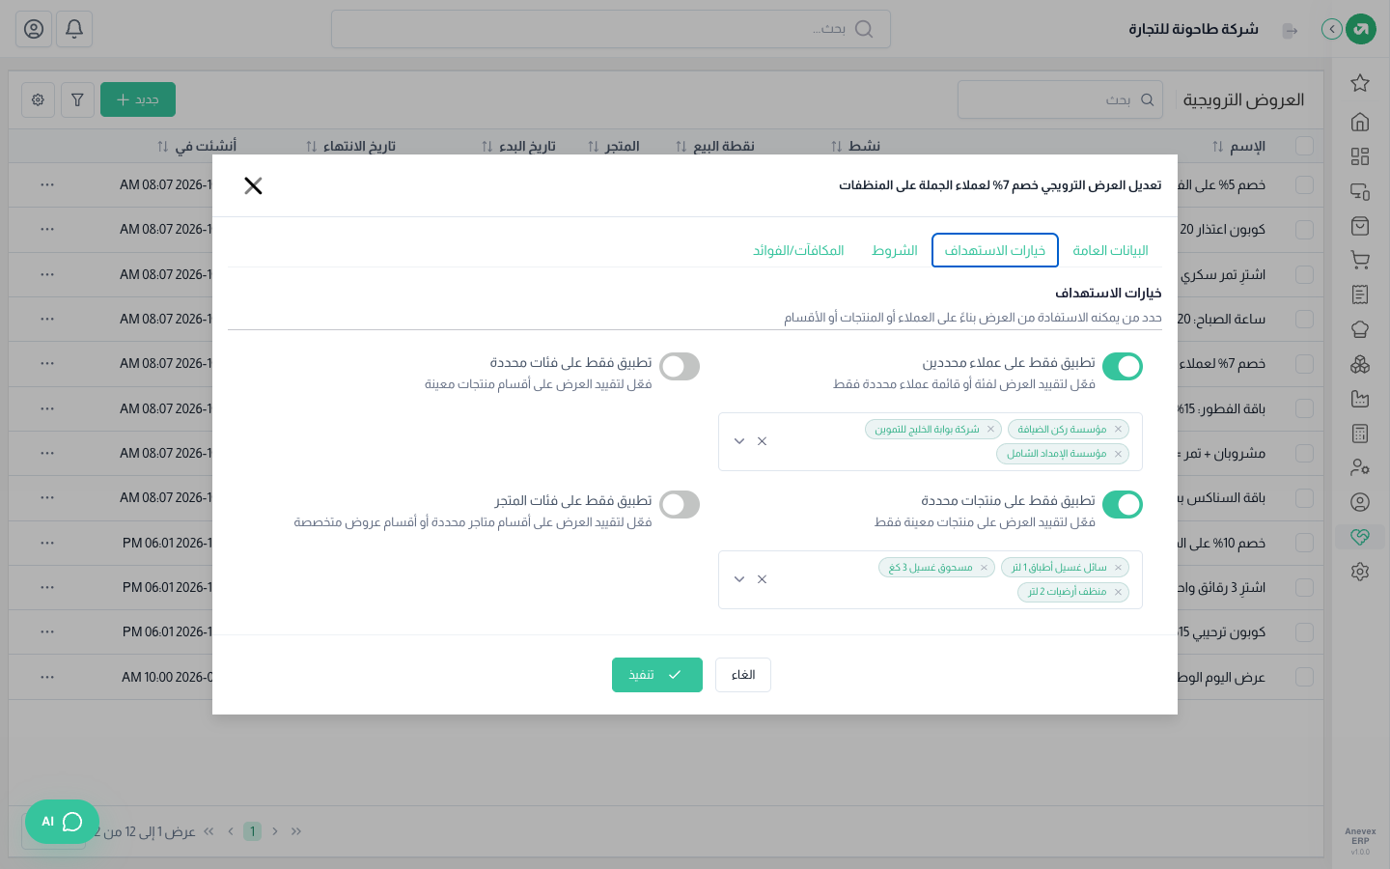
Task: Tick the checkbox for row كوبون اعتذار 20
Action: pyautogui.click(x=1304, y=230)
